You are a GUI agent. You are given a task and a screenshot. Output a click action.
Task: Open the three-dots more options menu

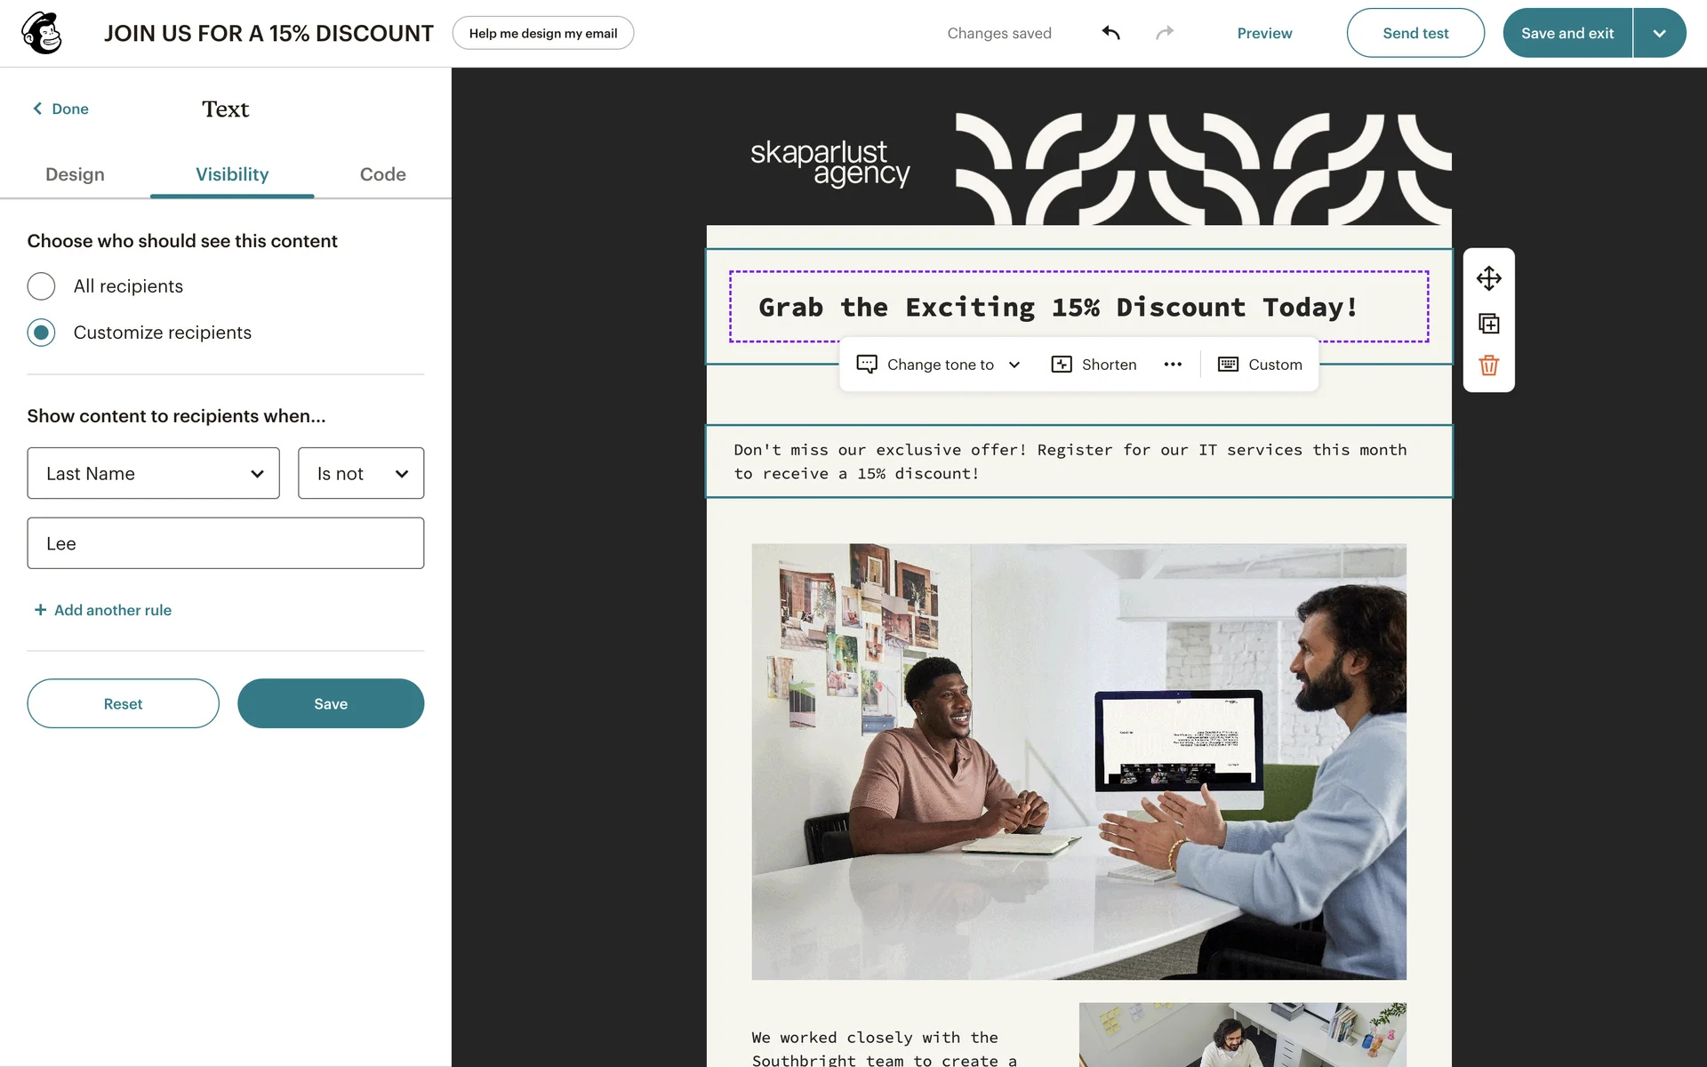pos(1173,365)
